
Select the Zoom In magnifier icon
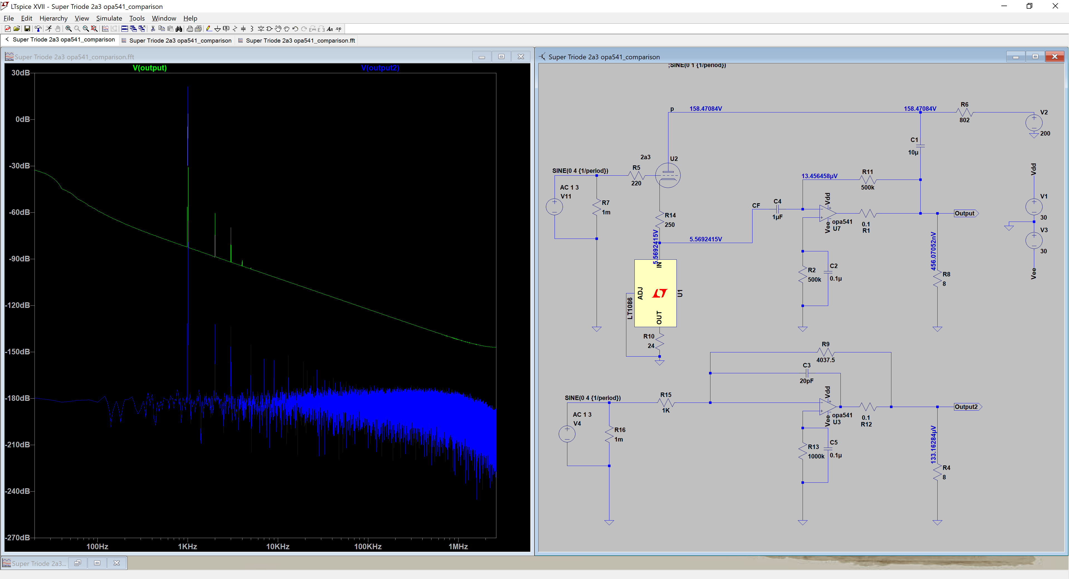click(68, 29)
